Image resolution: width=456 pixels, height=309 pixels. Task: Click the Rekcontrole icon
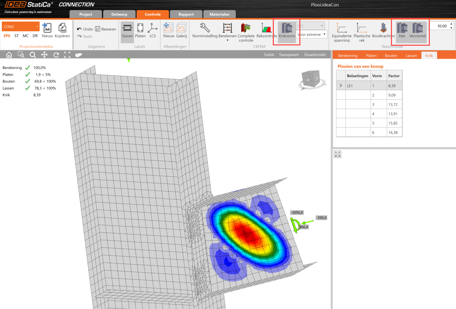[266, 28]
